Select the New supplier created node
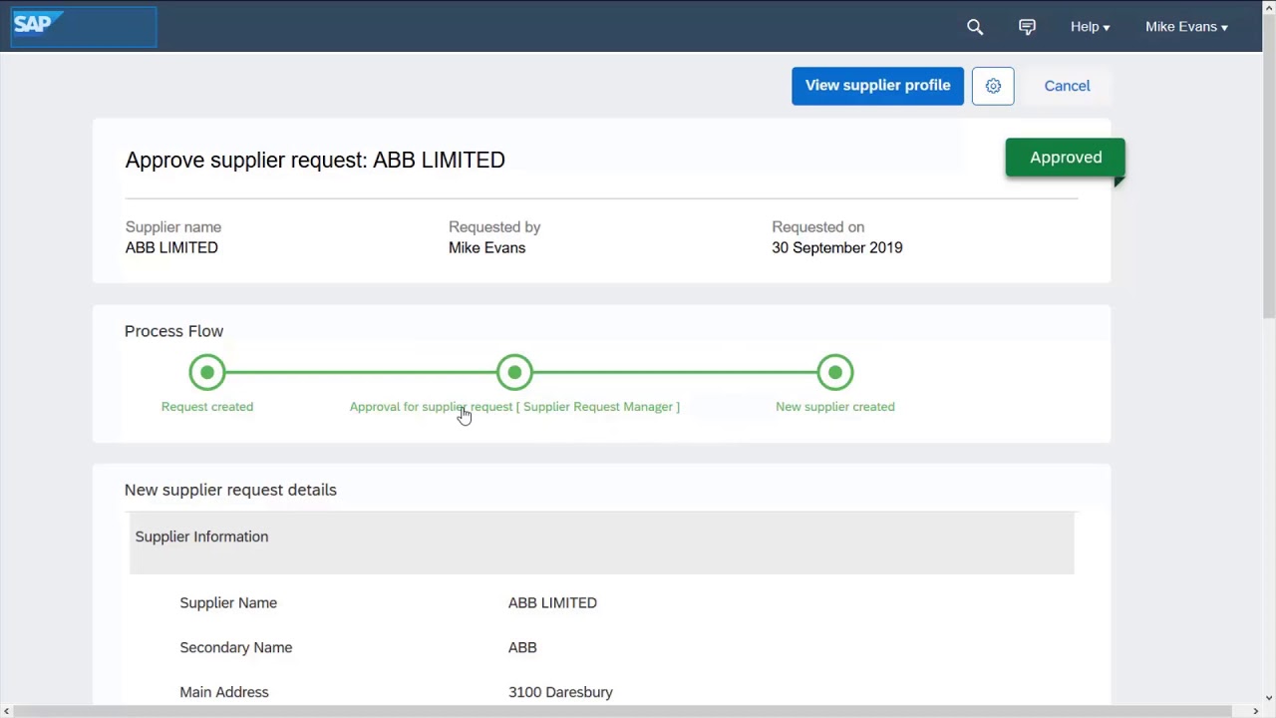 (x=835, y=372)
